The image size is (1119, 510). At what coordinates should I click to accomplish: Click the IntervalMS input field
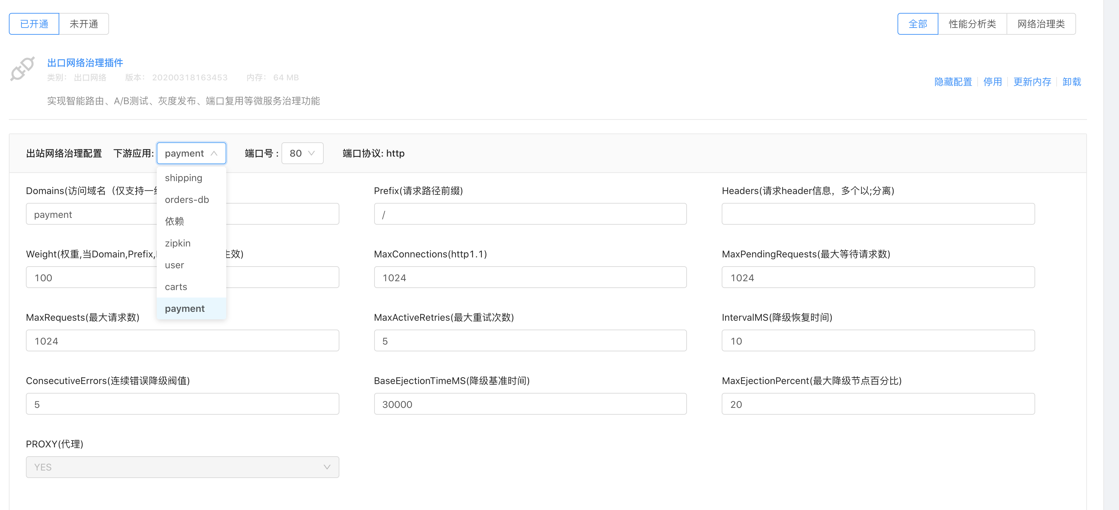[x=878, y=341]
